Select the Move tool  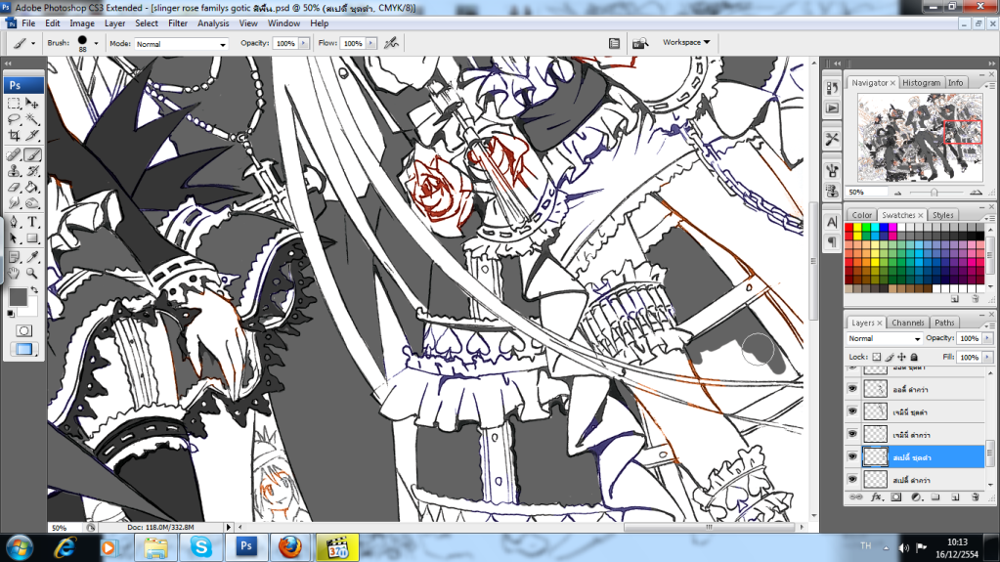[x=32, y=104]
